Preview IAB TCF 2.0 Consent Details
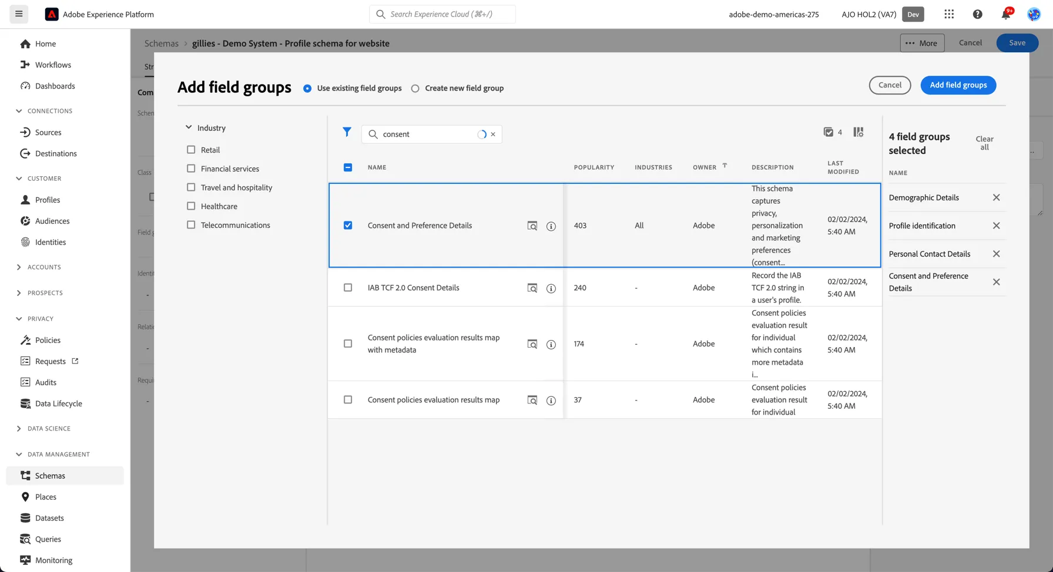The height and width of the screenshot is (572, 1053). 532,288
